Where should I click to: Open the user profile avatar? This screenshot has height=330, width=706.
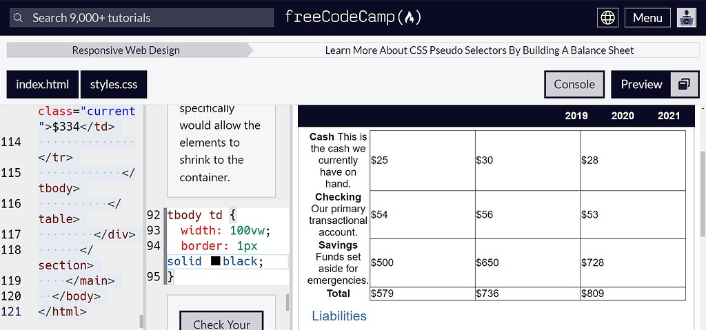[686, 17]
